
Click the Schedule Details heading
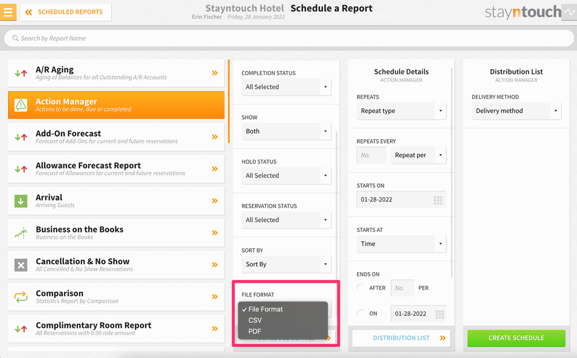(x=401, y=71)
